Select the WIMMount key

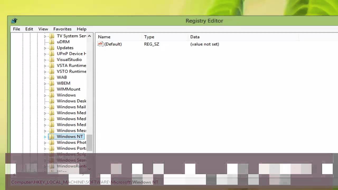68,89
